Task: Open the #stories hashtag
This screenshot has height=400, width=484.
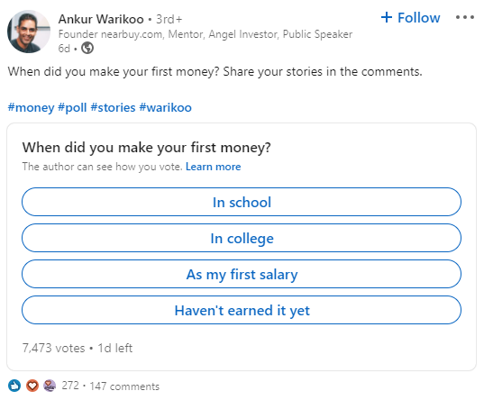Action: click(113, 108)
